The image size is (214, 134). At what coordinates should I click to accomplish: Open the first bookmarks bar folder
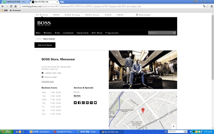tap(4, 10)
